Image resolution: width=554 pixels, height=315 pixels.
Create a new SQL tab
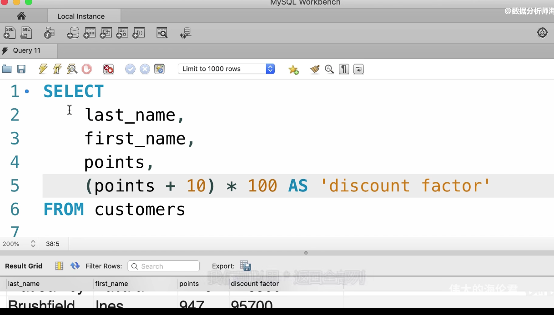10,33
